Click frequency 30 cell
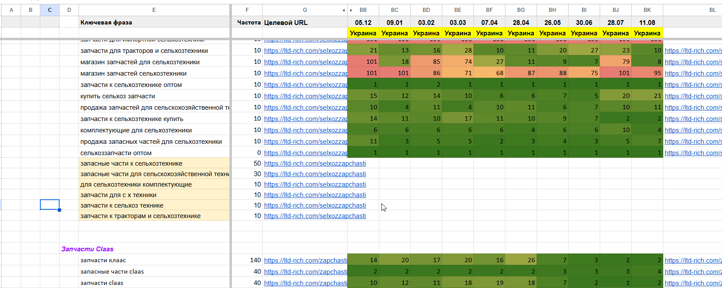The width and height of the screenshot is (722, 288). click(247, 174)
